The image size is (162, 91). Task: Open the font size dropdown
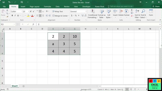tap(29, 11)
